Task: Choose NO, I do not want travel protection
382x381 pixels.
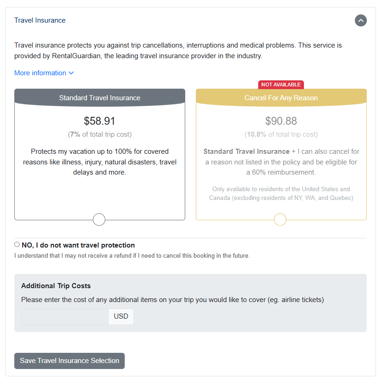Action: click(x=17, y=245)
